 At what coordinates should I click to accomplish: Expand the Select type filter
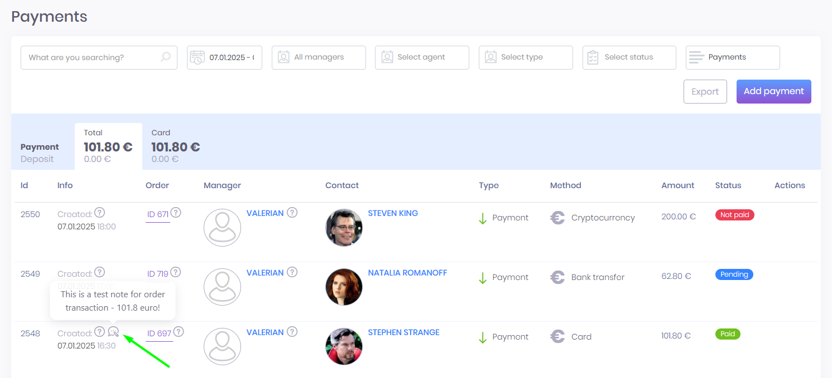tap(526, 57)
